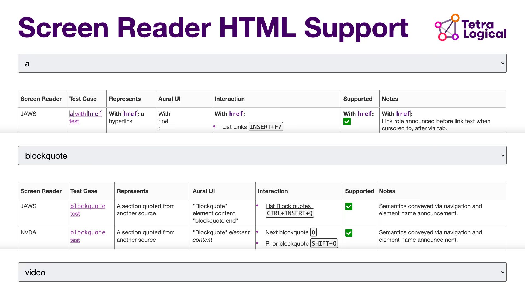525x295 pixels.
Task: Click the Screen Reader HTML Support heading
Action: click(x=213, y=27)
